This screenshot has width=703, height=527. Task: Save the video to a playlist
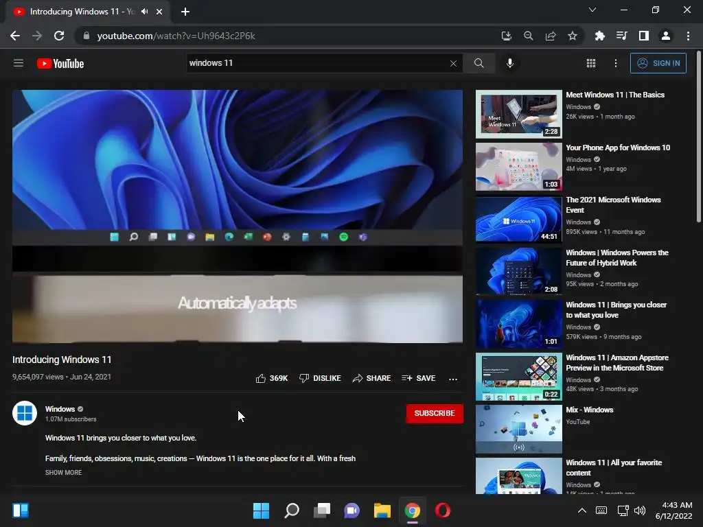click(x=419, y=378)
